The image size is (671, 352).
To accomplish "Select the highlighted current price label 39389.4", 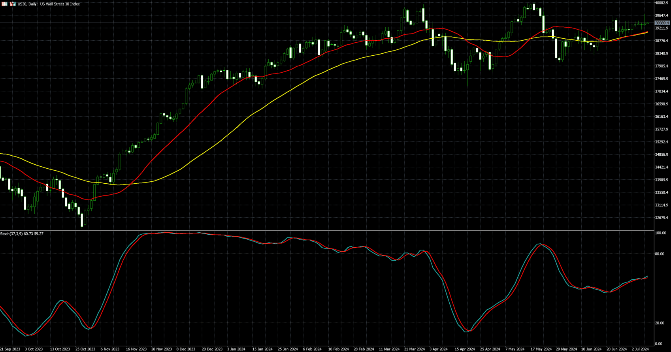I will (662, 23).
